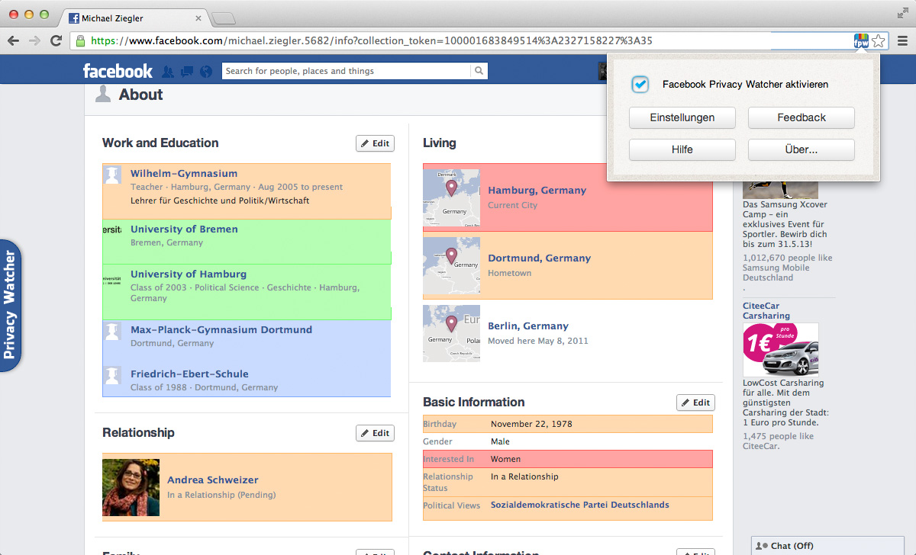Viewport: 916px width, 555px height.
Task: Open the Einstellungen settings button
Action: pos(682,118)
